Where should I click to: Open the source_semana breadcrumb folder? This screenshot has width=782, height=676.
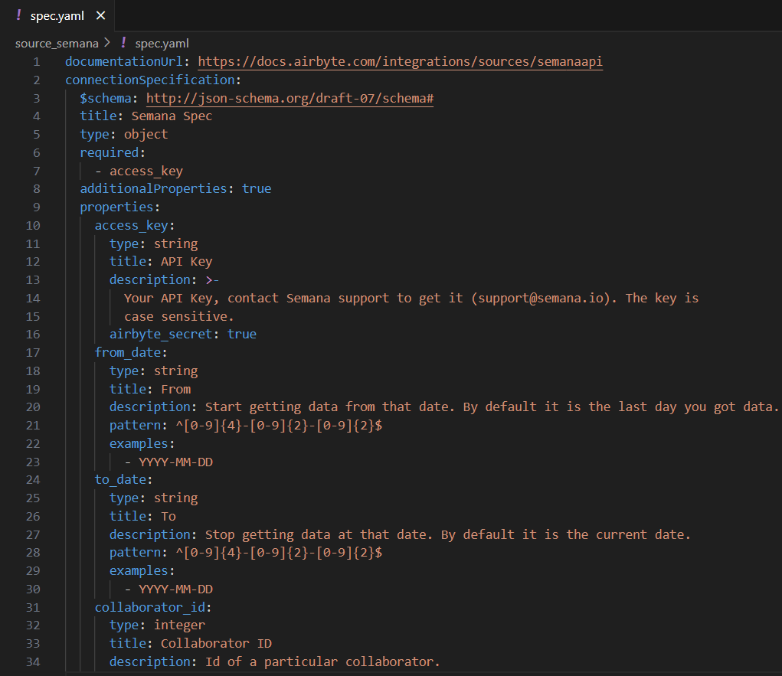57,43
